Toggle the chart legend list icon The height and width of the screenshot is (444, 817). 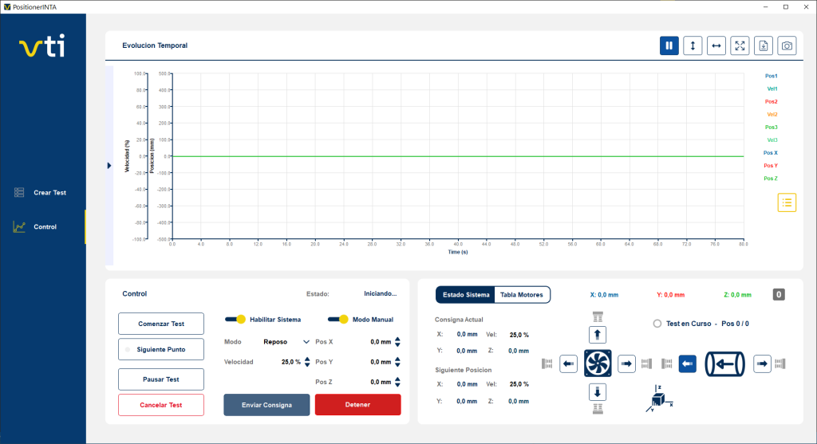point(787,202)
